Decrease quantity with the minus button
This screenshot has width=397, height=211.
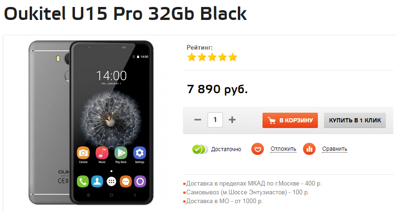[198, 120]
